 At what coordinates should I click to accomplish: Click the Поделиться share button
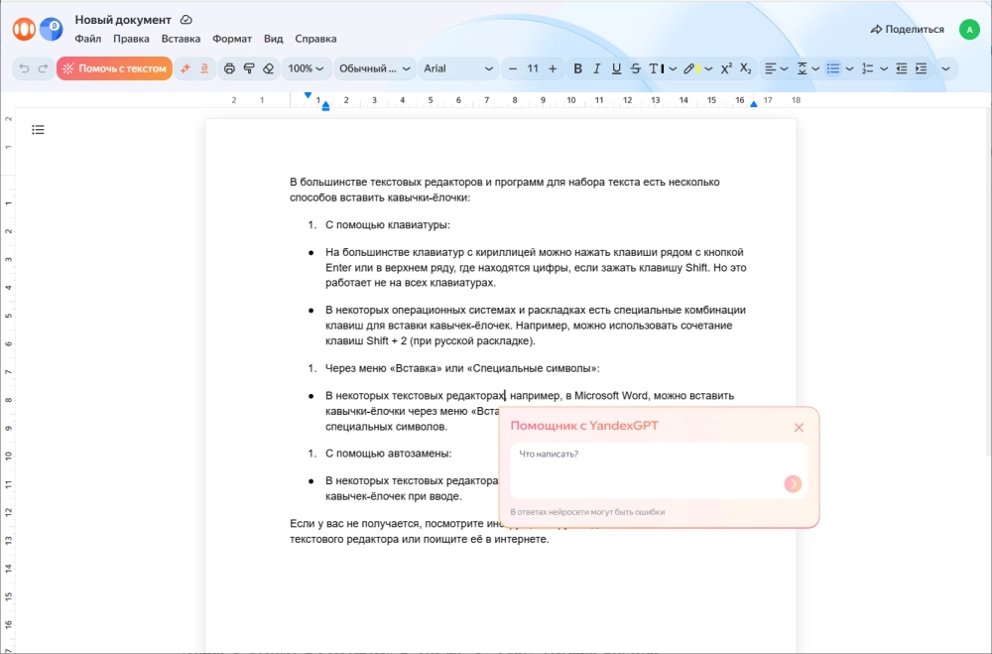(x=908, y=29)
